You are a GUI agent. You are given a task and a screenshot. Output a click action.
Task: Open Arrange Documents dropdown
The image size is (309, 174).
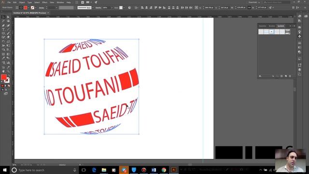pyautogui.click(x=88, y=2)
